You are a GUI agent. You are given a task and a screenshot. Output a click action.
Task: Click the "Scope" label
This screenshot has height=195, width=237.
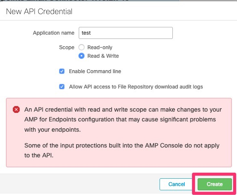(67, 47)
